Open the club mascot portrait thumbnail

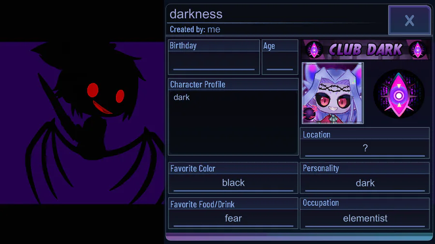point(333,93)
